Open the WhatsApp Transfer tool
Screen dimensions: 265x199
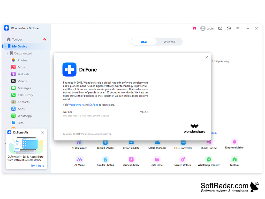[x=209, y=161]
